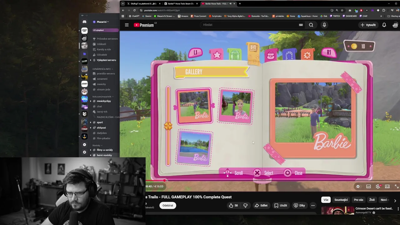
Task: Click the YouTube Premium logo
Action: pos(145,25)
